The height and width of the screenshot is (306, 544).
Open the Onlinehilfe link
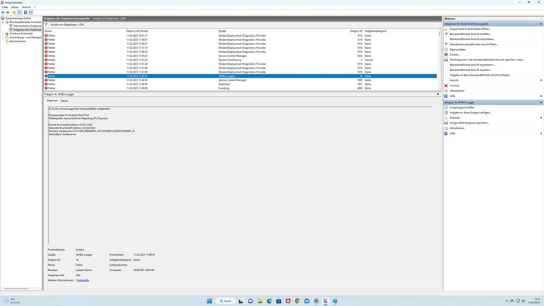pyautogui.click(x=82, y=280)
